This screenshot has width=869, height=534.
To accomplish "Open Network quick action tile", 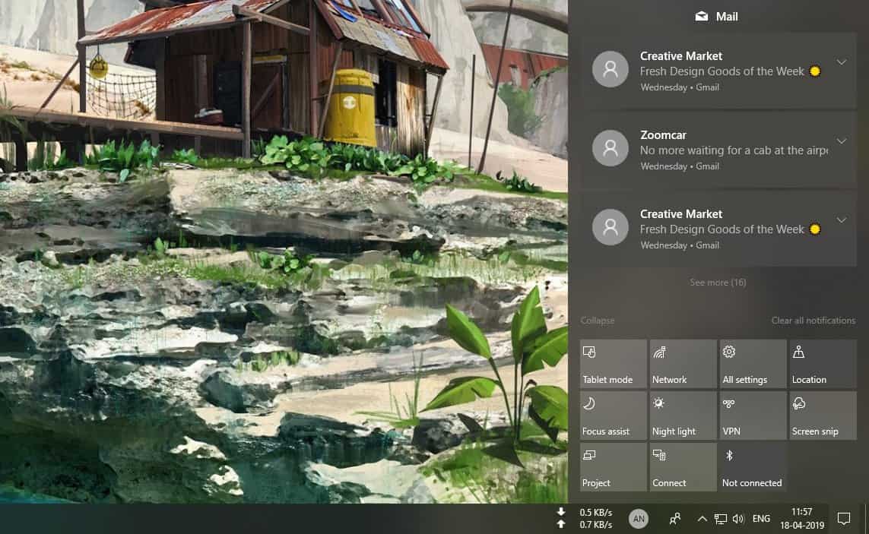I will (x=683, y=363).
